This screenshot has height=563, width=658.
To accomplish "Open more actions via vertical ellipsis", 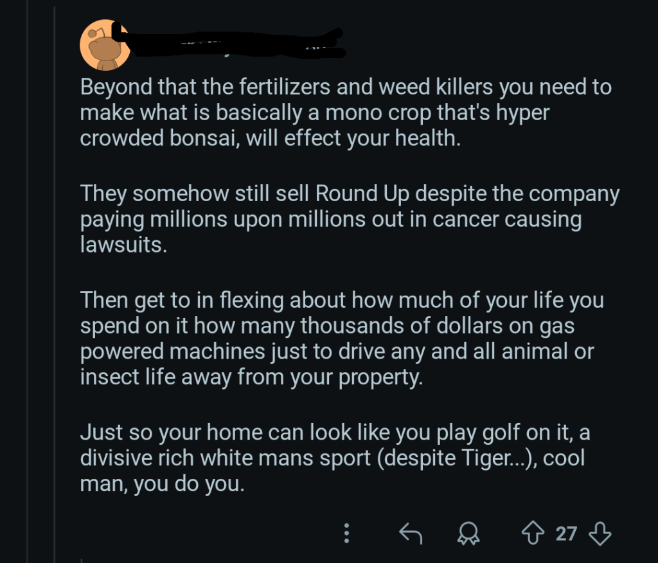I will [347, 533].
